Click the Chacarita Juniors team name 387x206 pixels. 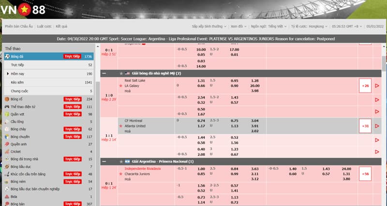click(137, 174)
